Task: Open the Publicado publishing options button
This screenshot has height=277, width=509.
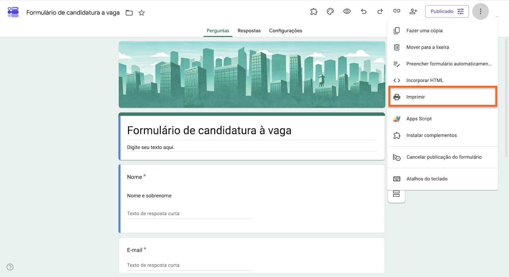Action: [x=447, y=12]
